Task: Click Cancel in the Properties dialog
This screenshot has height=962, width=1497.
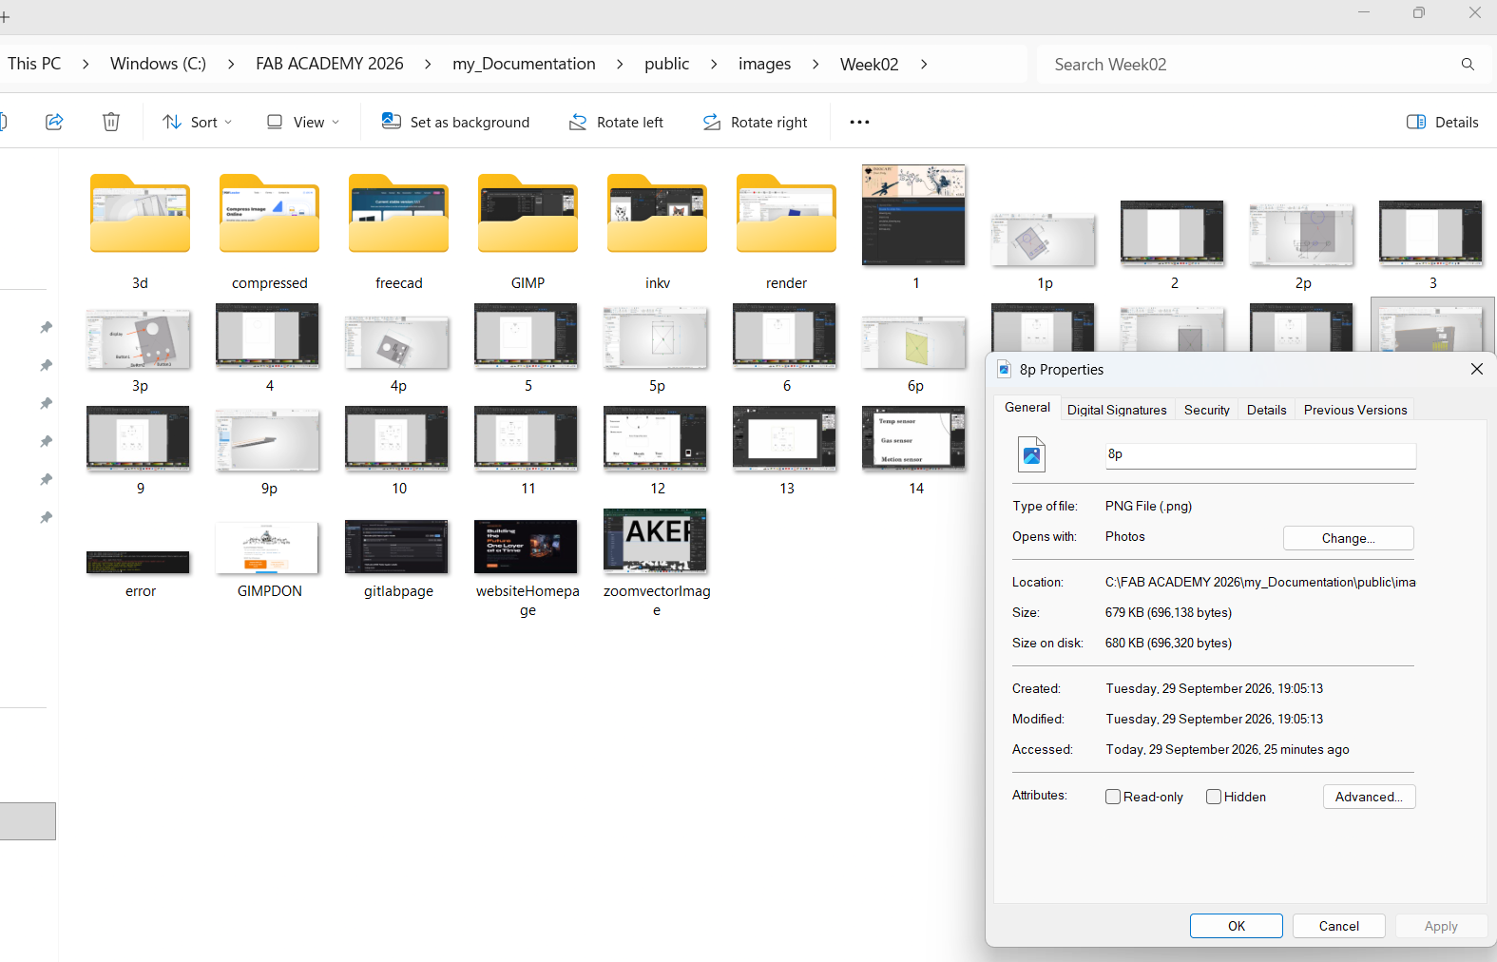Action: (x=1338, y=926)
